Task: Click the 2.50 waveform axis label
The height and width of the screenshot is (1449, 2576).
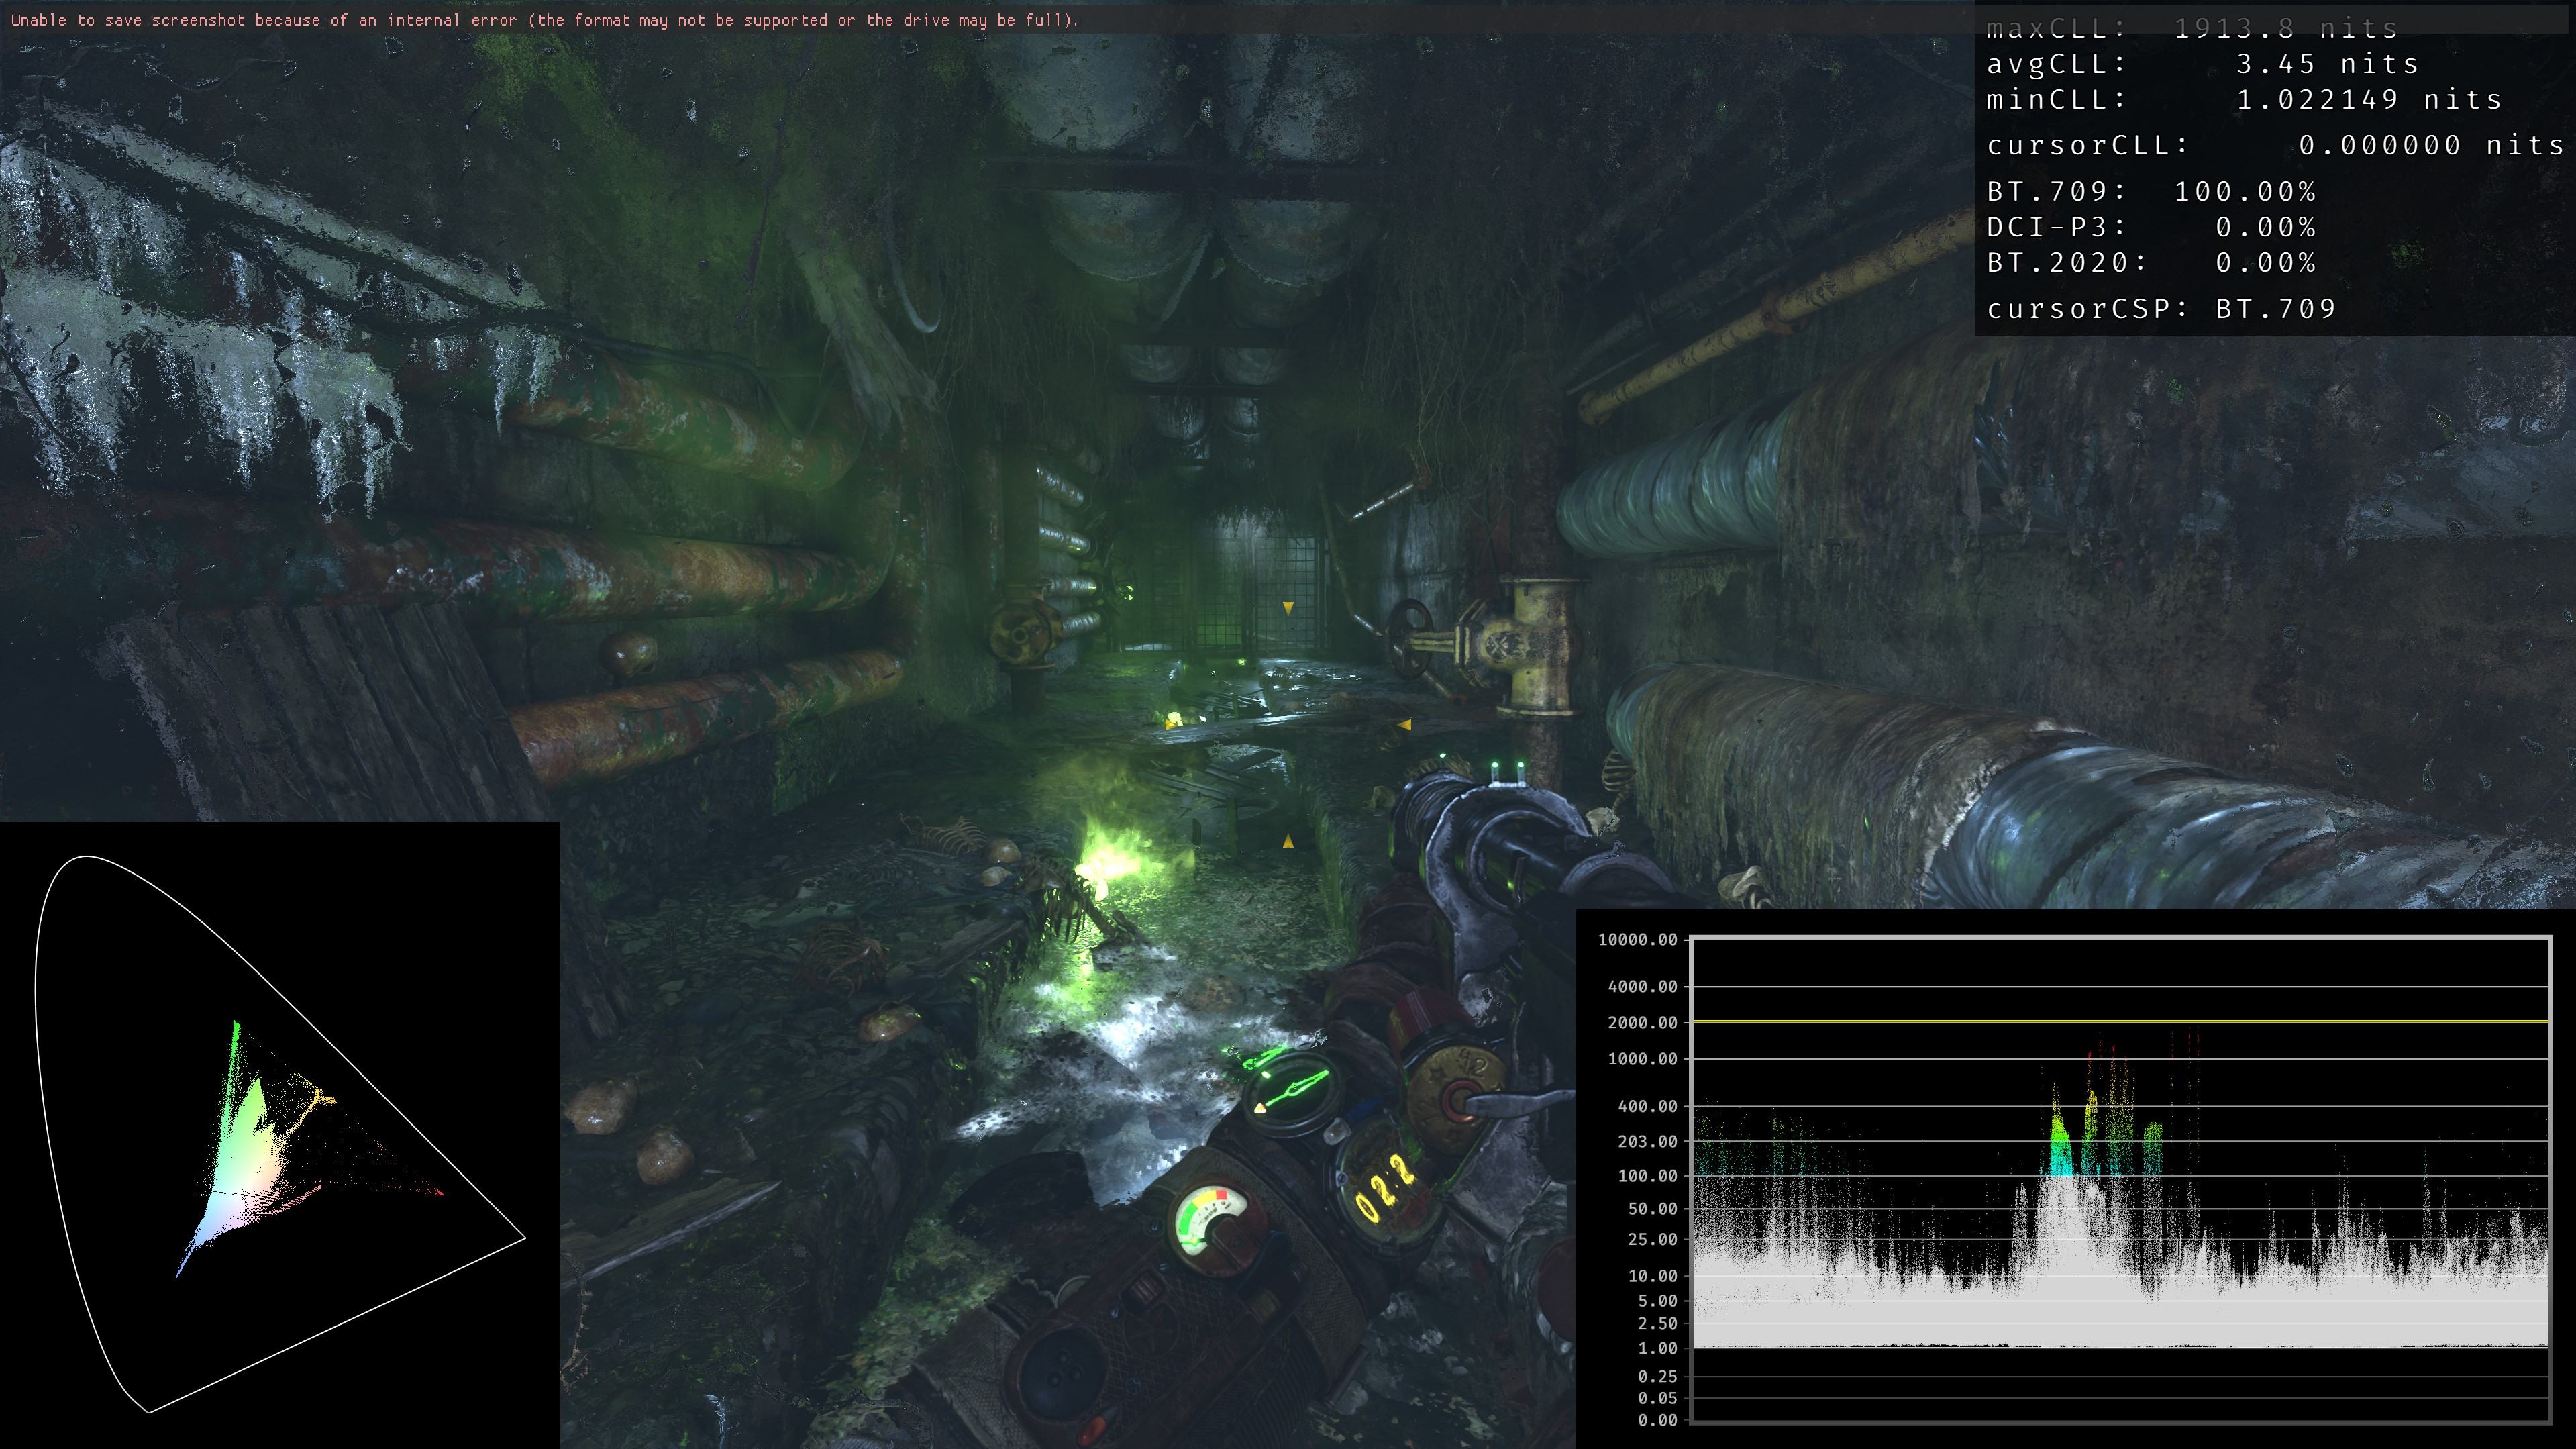Action: click(1657, 1324)
